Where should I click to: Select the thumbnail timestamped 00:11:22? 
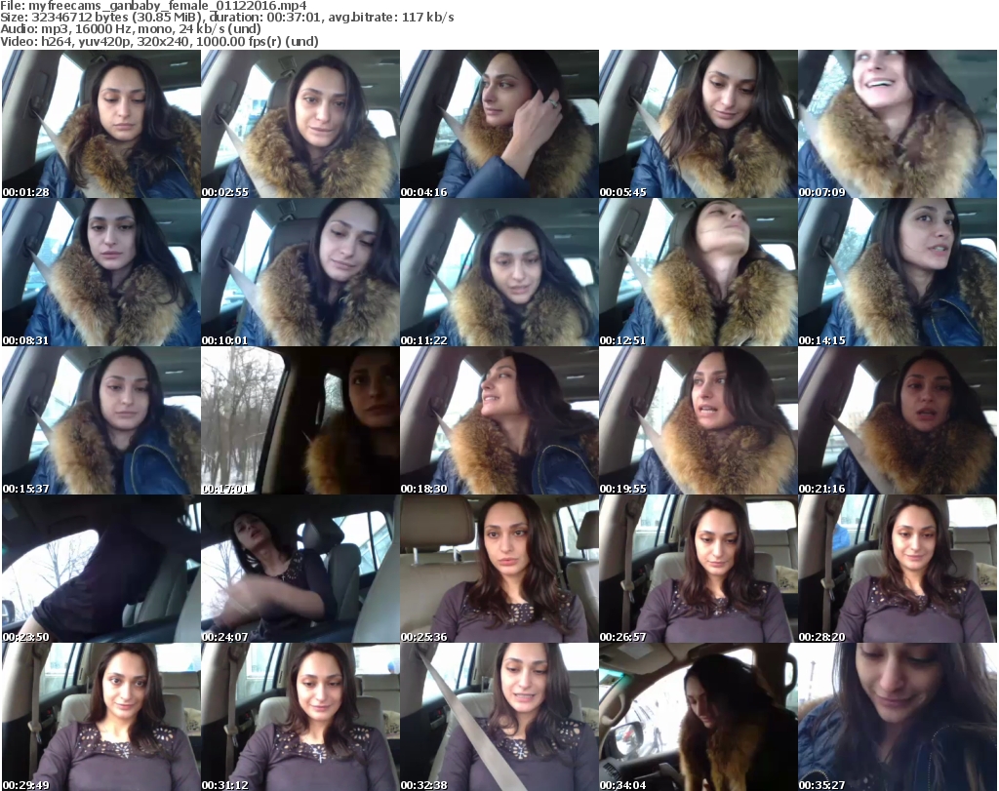point(499,272)
